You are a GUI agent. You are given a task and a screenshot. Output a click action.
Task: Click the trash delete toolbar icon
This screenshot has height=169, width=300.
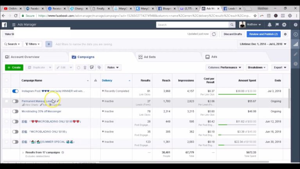click(x=85, y=67)
